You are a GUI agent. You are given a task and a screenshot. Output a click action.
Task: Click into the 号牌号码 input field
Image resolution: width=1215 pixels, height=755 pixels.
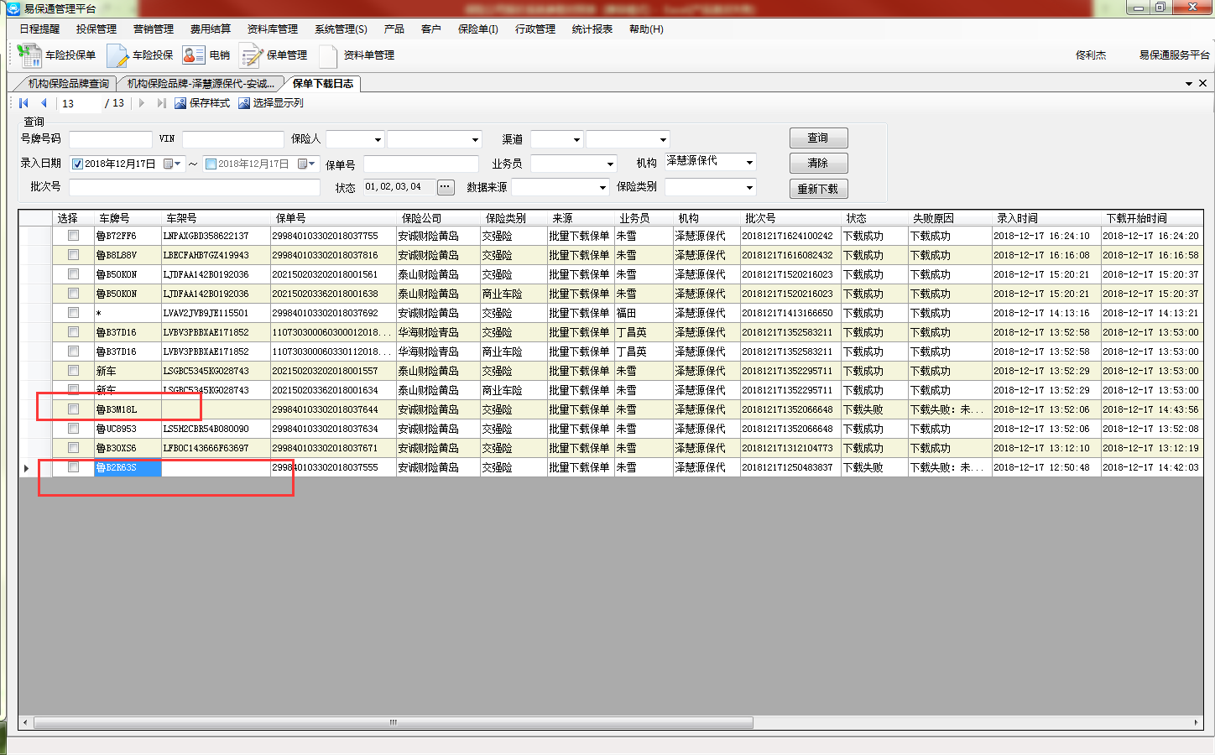[x=111, y=139]
